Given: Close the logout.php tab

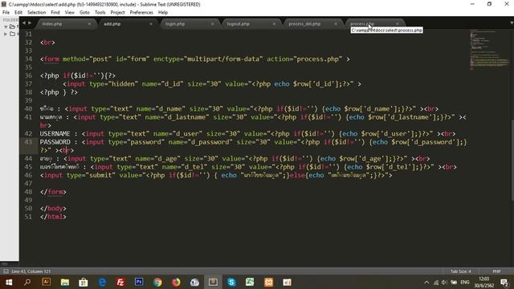Looking at the screenshot, I should pos(274,24).
